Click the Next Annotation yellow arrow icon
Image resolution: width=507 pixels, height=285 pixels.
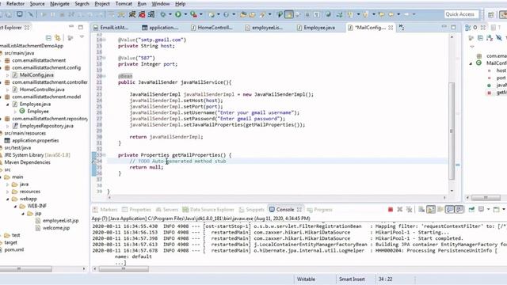[351, 14]
